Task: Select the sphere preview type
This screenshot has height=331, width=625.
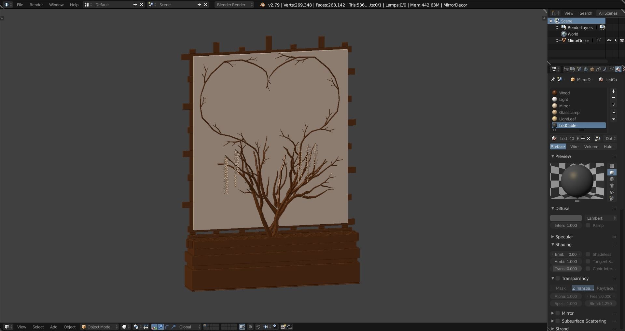Action: (612, 172)
